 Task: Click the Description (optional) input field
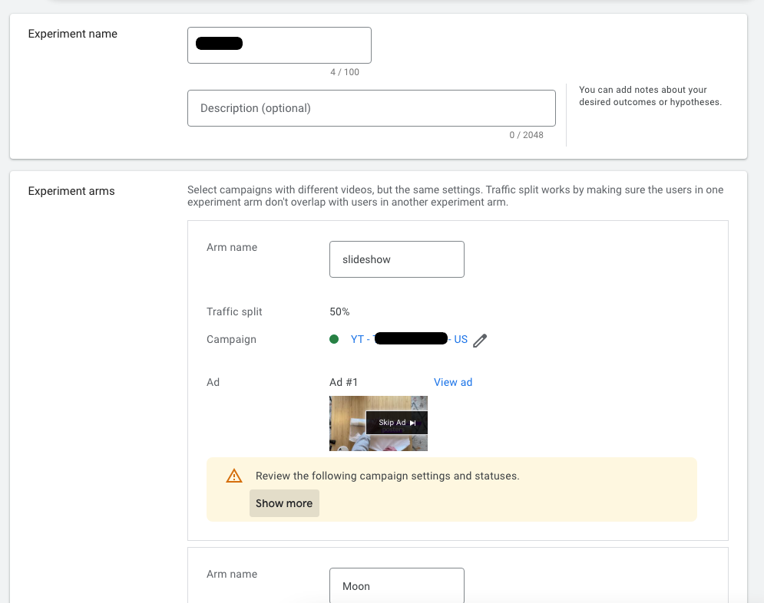pos(372,107)
